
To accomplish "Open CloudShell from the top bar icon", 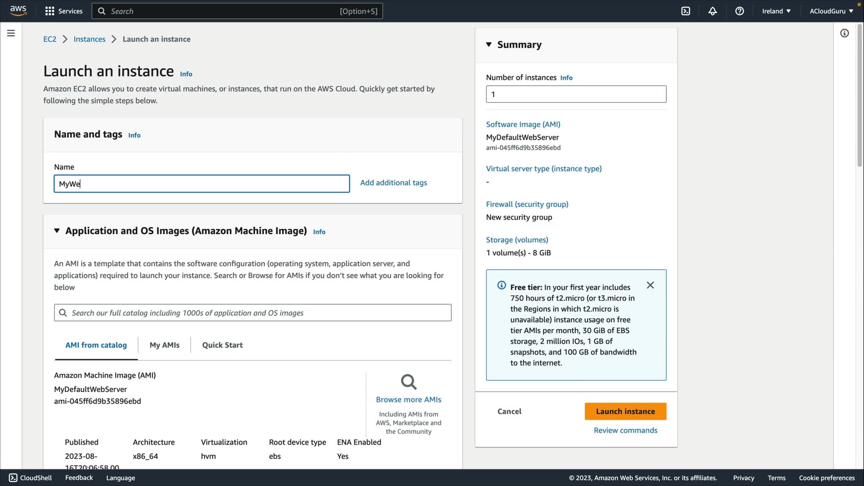I will (685, 11).
